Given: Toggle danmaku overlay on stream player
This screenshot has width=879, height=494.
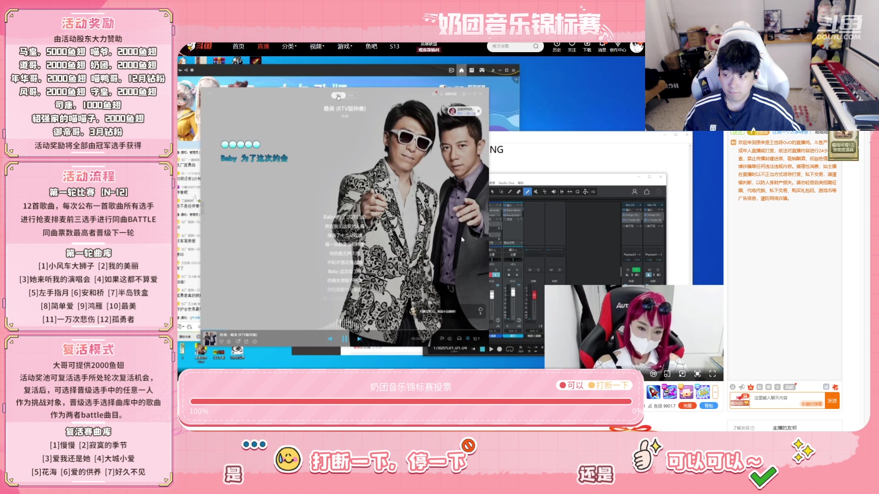Looking at the screenshot, I should [x=653, y=374].
